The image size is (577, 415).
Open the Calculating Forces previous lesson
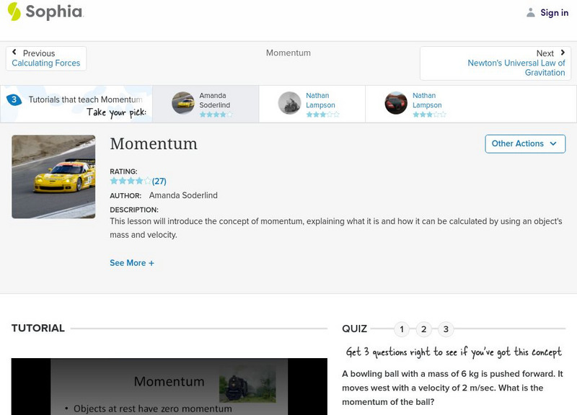pos(47,63)
